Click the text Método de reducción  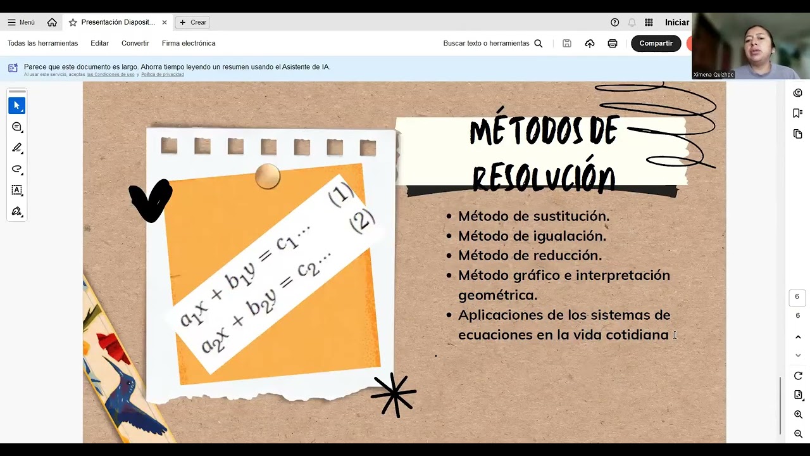point(530,255)
